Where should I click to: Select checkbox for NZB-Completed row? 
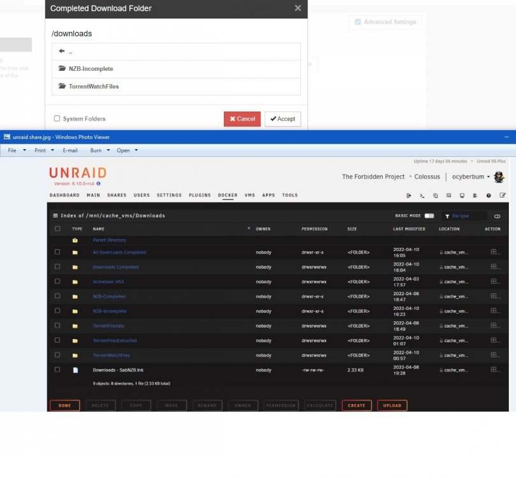pos(57,296)
